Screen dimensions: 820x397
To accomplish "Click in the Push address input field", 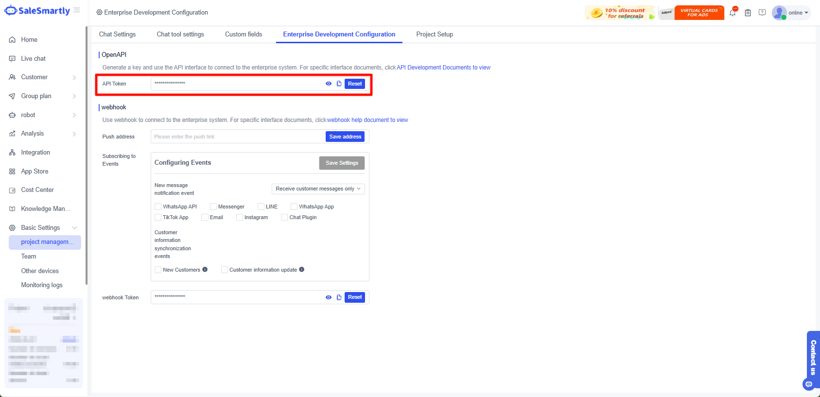I will pos(237,137).
